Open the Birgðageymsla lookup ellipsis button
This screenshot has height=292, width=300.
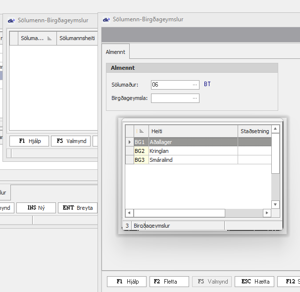point(195,98)
